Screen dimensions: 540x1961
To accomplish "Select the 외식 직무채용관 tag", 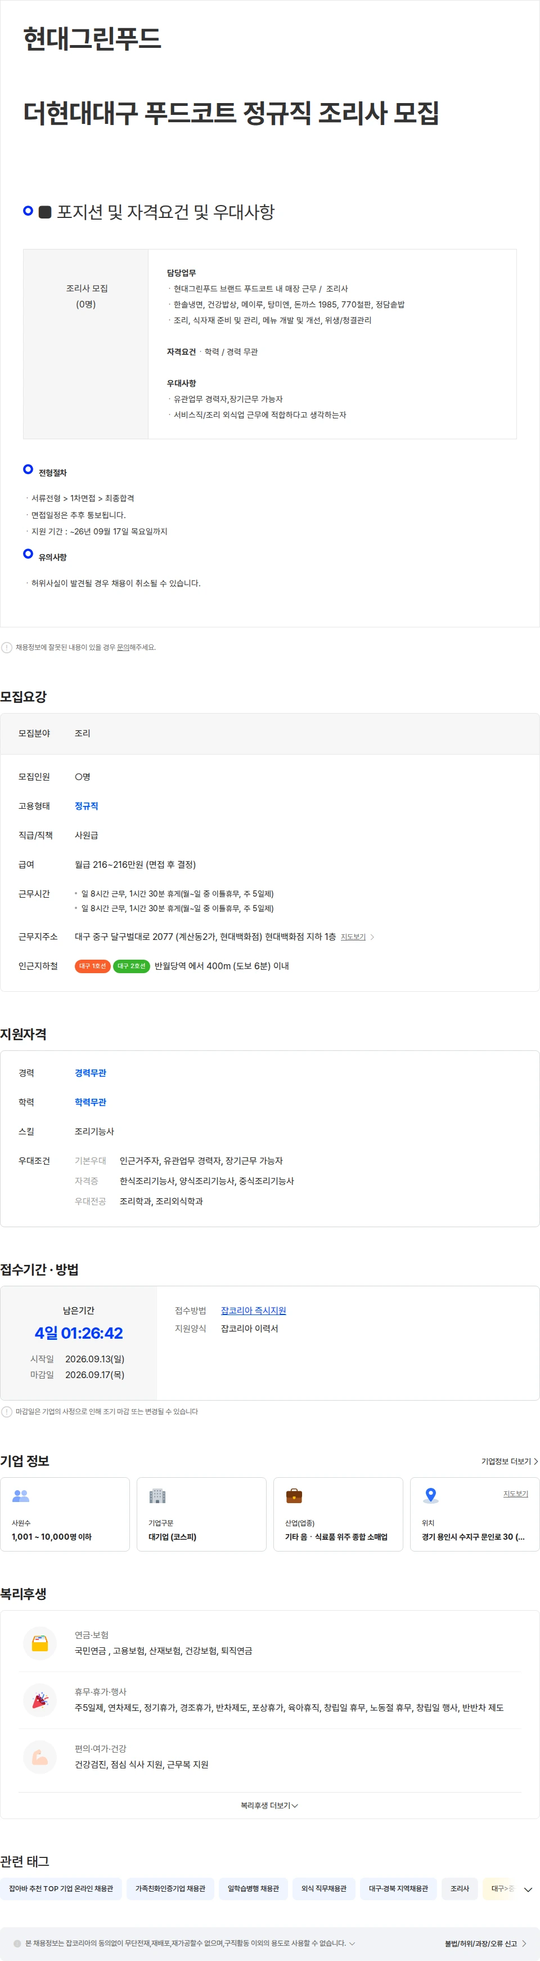I will click(324, 1889).
